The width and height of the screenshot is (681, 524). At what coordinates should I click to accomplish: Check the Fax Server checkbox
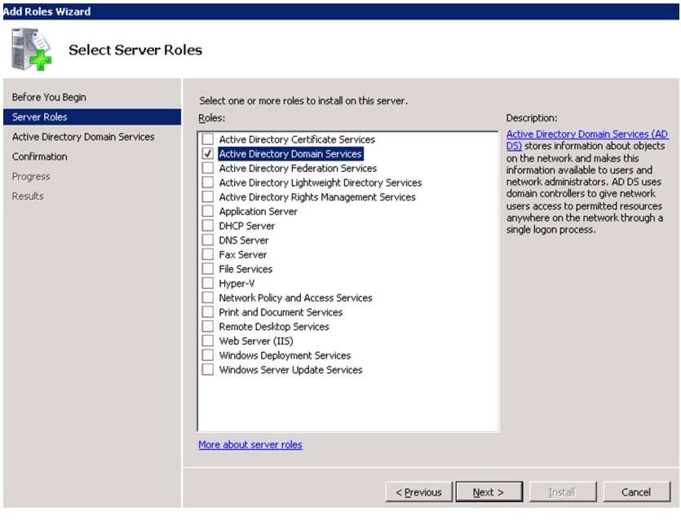[208, 254]
